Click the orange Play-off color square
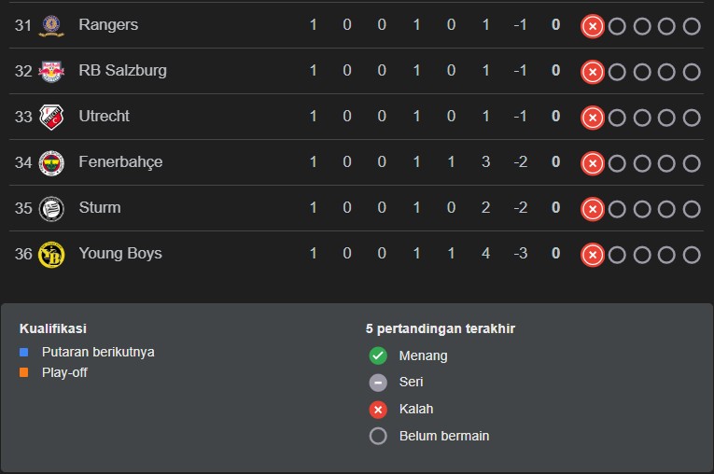Image resolution: width=714 pixels, height=474 pixels. point(24,373)
